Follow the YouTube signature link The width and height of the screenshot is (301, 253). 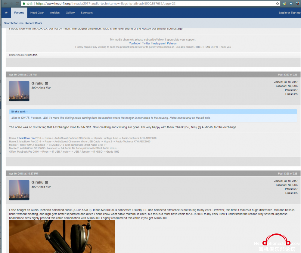134,43
